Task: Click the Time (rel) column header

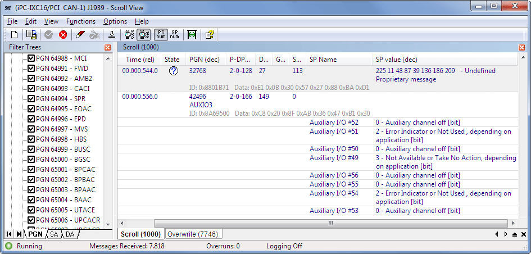Action: point(140,60)
